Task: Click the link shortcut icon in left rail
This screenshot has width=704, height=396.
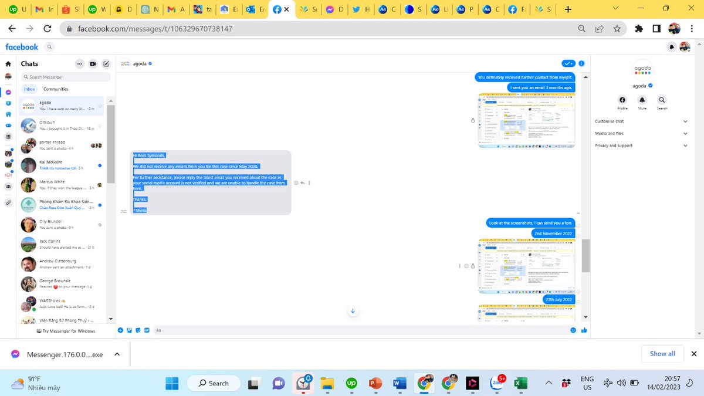Action: coord(8,202)
